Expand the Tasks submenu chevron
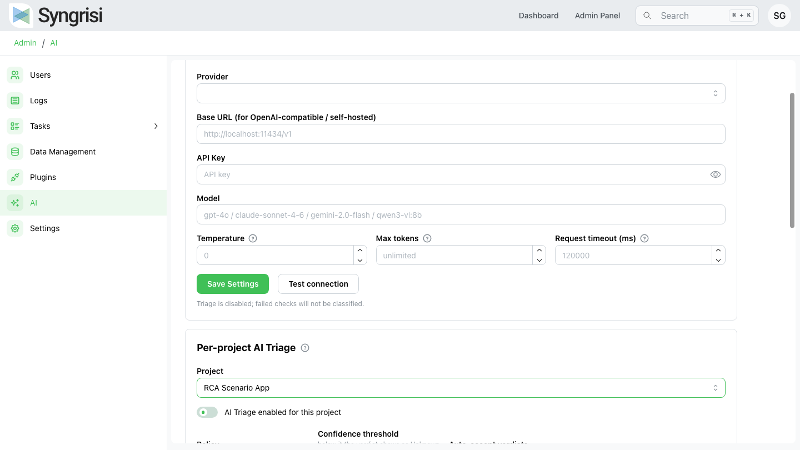Screen dimensions: 800x450 pos(156,126)
